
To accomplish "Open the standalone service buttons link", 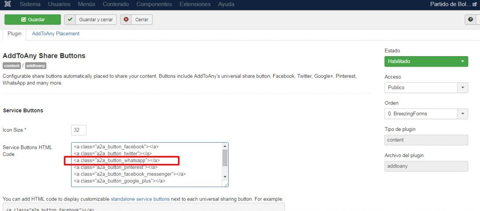I will pos(140,199).
